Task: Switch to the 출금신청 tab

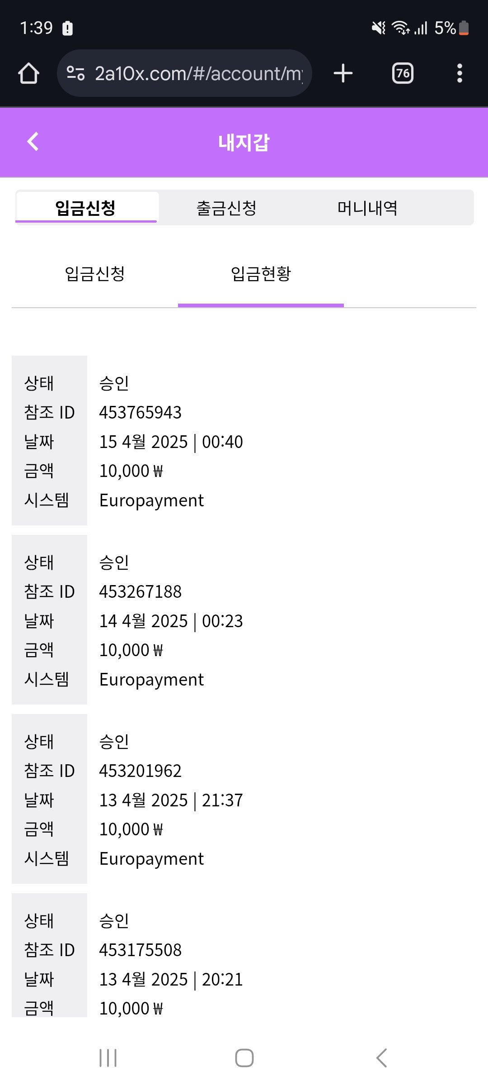Action: coord(226,208)
